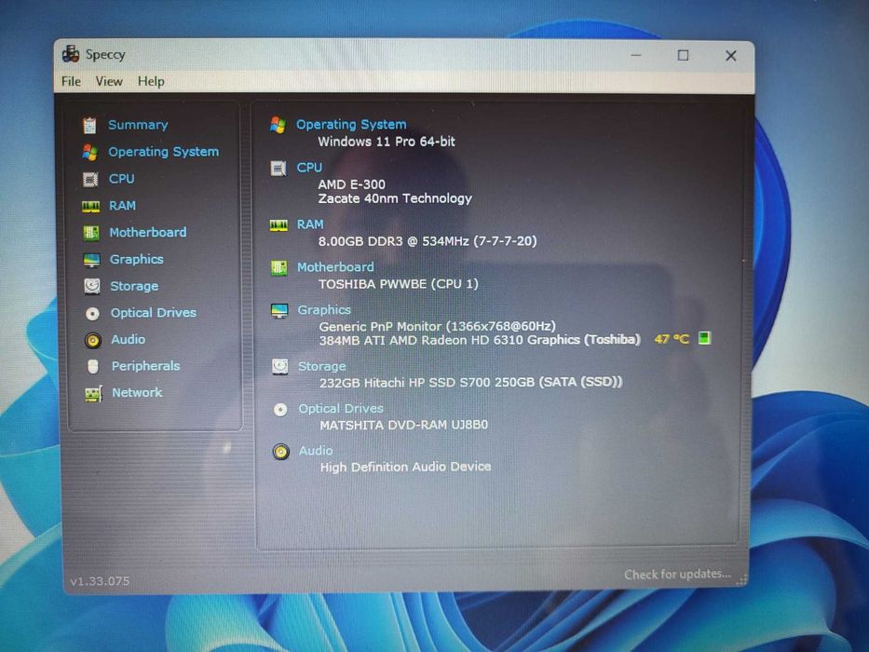Open the File menu
The image size is (869, 652).
[71, 82]
